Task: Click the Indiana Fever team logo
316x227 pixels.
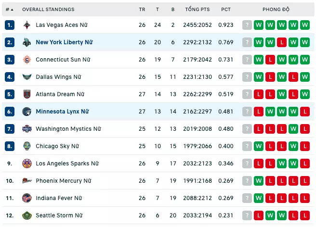Action: tap(27, 198)
